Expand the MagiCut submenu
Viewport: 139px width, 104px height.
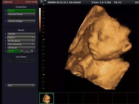[x=21, y=37]
